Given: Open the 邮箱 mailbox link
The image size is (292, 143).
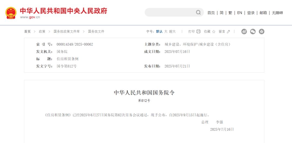Looking at the screenshot, I should tap(263, 13).
